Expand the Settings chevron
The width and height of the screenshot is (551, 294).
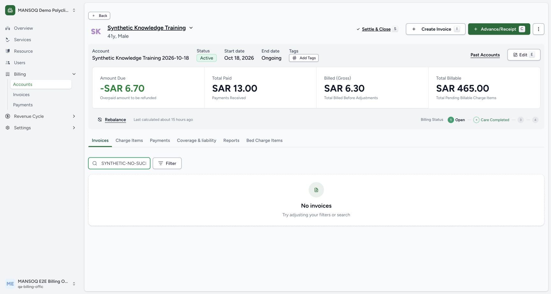[74, 128]
